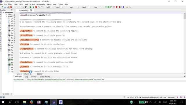Open the 'part' sectioning dropdown
Viewport: 186px width, 105px height.
click(78, 7)
